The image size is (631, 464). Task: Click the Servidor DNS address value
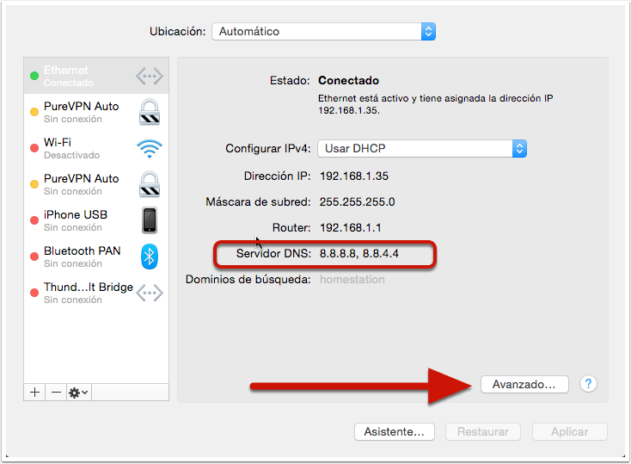pyautogui.click(x=359, y=255)
